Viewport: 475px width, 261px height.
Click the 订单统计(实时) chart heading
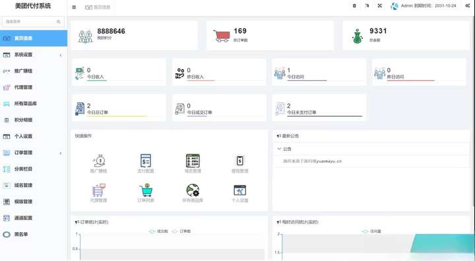(x=94, y=222)
